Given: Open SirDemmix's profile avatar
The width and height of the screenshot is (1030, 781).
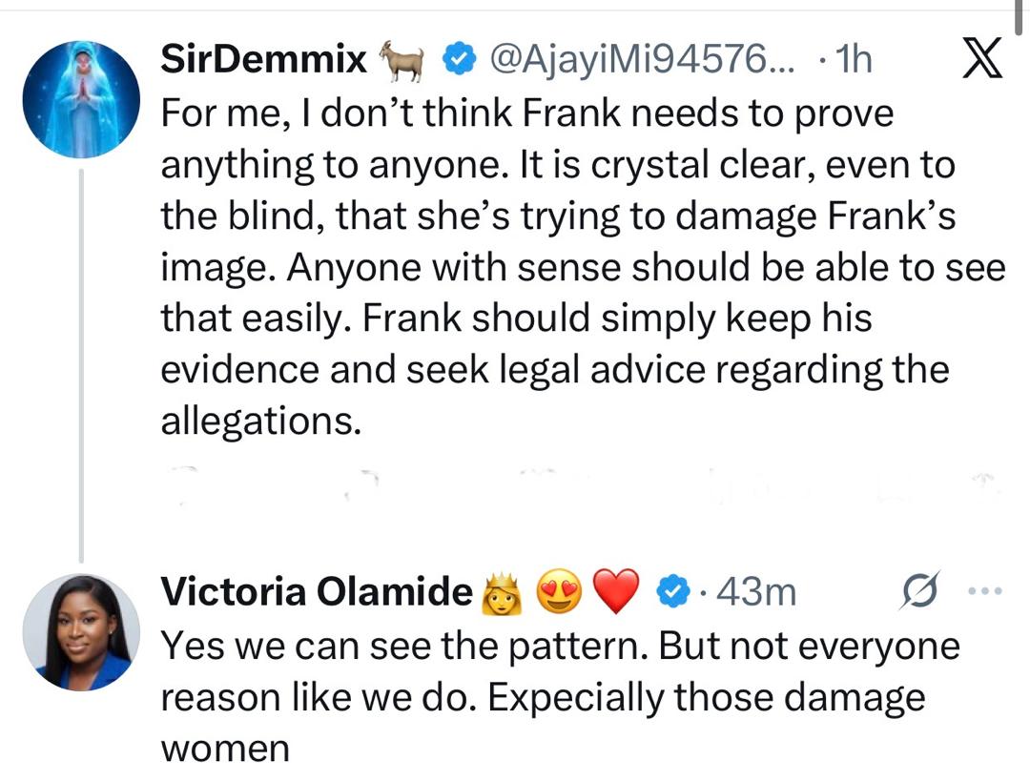Looking at the screenshot, I should click(81, 99).
